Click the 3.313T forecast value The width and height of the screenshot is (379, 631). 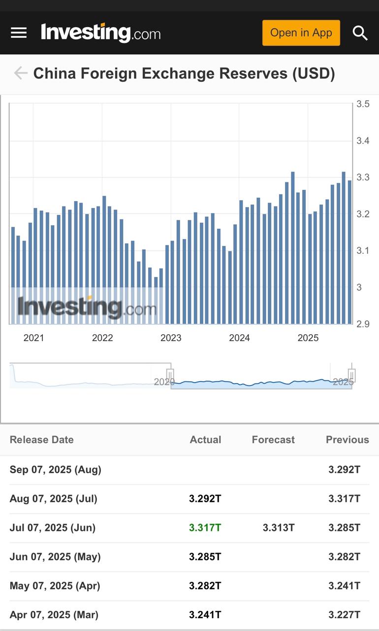[x=279, y=528]
